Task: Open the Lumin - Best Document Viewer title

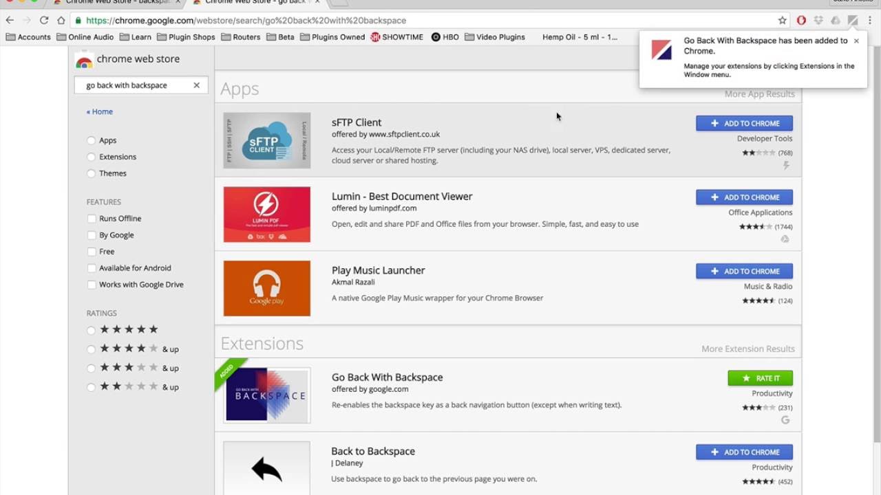Action: [x=402, y=197]
